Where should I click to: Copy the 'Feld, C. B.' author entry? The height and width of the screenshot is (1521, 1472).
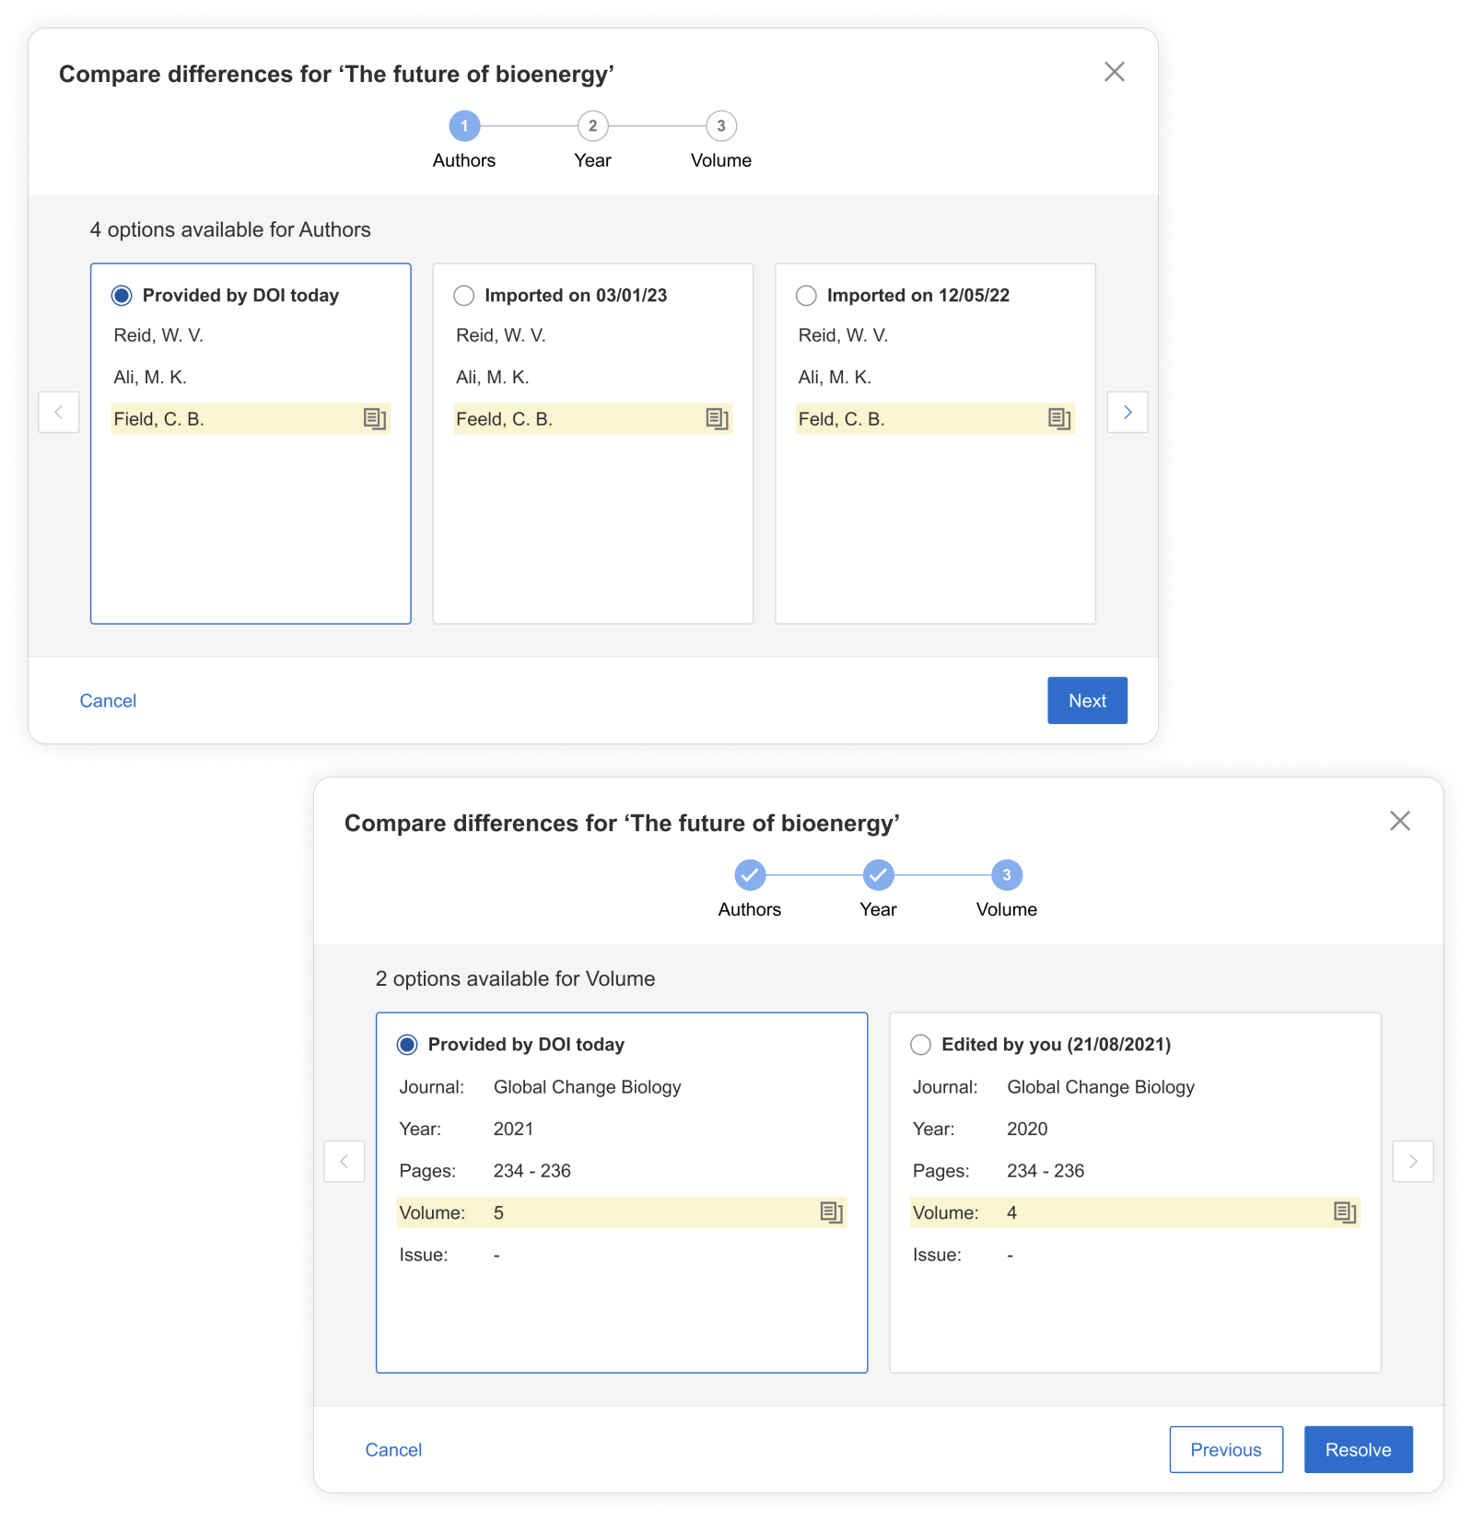tap(1059, 419)
